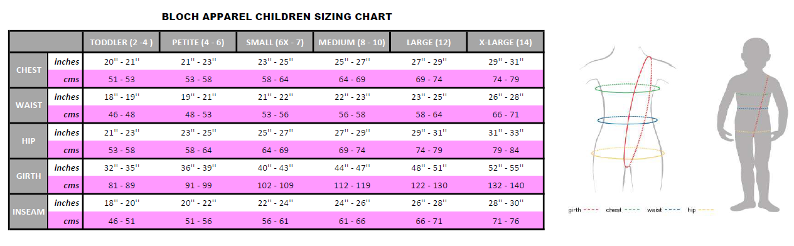794x246 pixels.
Task: Click the SMALL (6X - 7) header
Action: pos(274,42)
